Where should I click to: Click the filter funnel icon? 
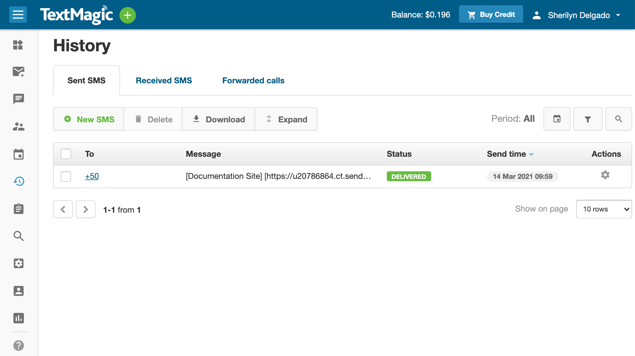[588, 119]
